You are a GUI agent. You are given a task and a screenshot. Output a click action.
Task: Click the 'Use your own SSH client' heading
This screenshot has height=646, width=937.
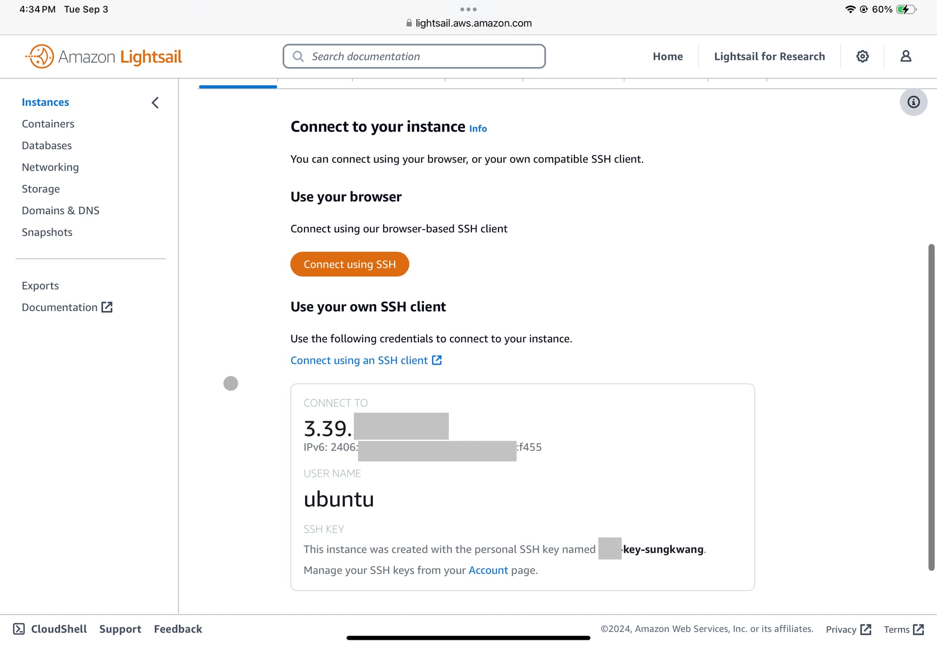(368, 306)
